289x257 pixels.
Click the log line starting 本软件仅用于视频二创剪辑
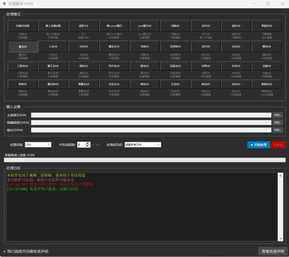[x=46, y=175]
